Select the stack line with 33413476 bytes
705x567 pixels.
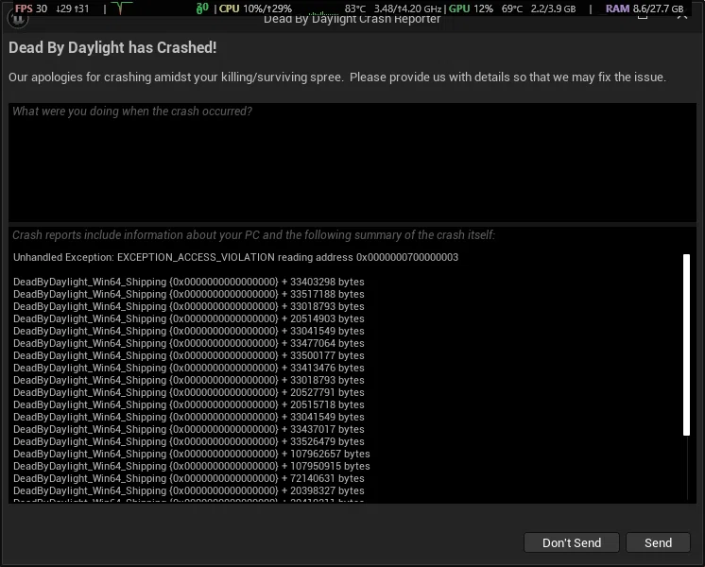point(188,368)
